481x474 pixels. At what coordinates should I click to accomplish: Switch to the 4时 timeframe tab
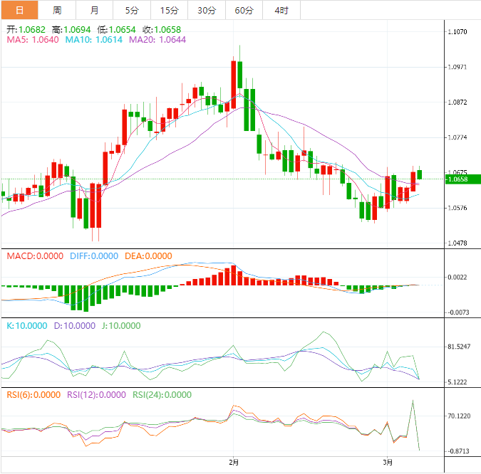(x=281, y=10)
